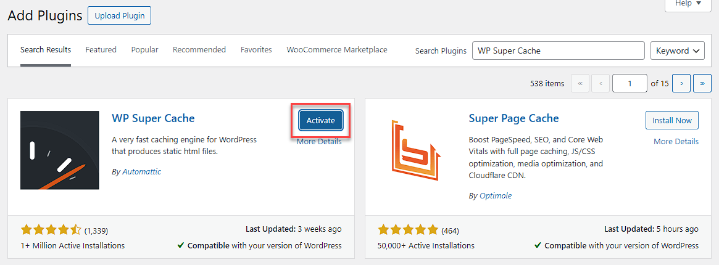Screen dimensions: 719x265
Task: Go to next page of plugin results
Action: pyautogui.click(x=681, y=83)
